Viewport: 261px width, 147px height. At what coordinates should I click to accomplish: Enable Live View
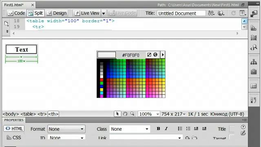coord(87,13)
